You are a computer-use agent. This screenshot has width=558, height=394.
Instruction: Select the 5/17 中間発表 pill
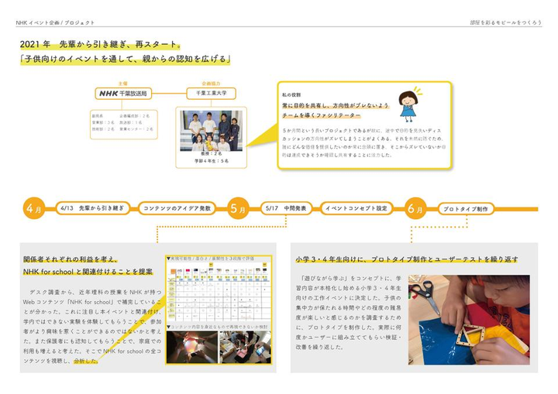286,208
